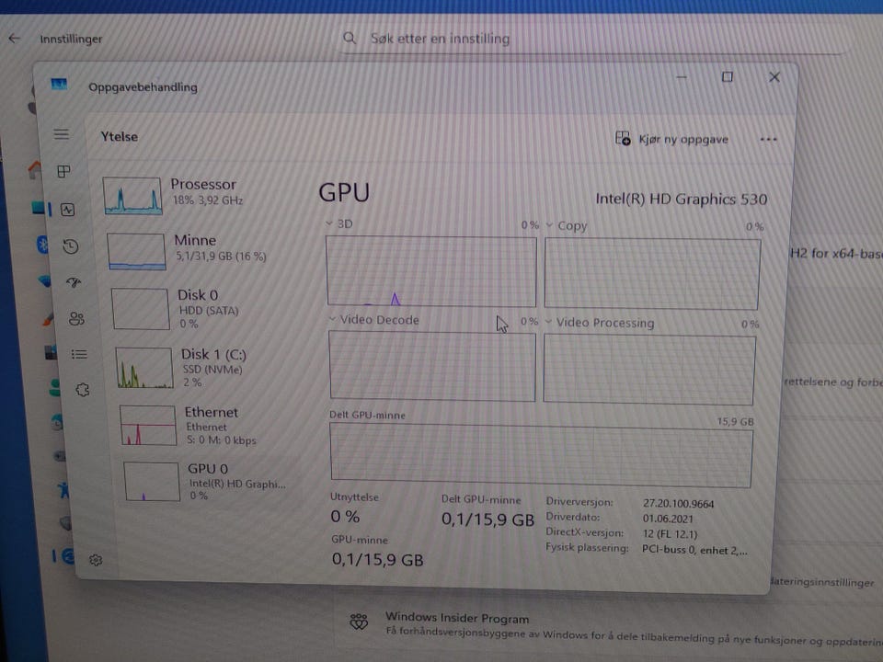
Task: Open App history icon in sidebar
Action: [x=71, y=246]
